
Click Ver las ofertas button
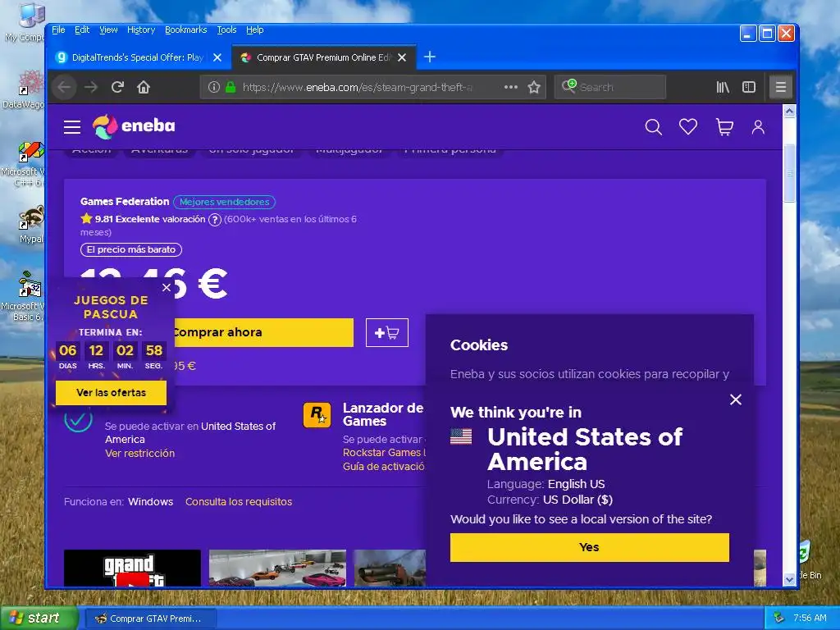[111, 393]
